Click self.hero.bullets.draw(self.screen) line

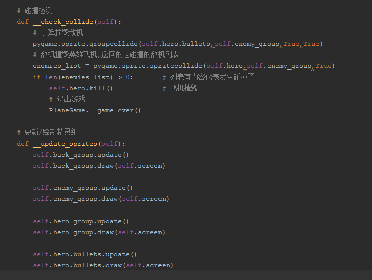tap(103, 265)
